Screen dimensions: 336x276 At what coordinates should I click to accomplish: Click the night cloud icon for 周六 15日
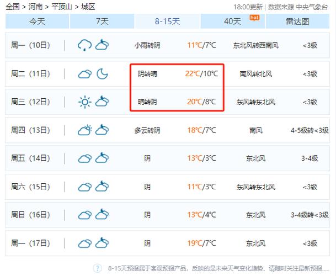(102, 186)
